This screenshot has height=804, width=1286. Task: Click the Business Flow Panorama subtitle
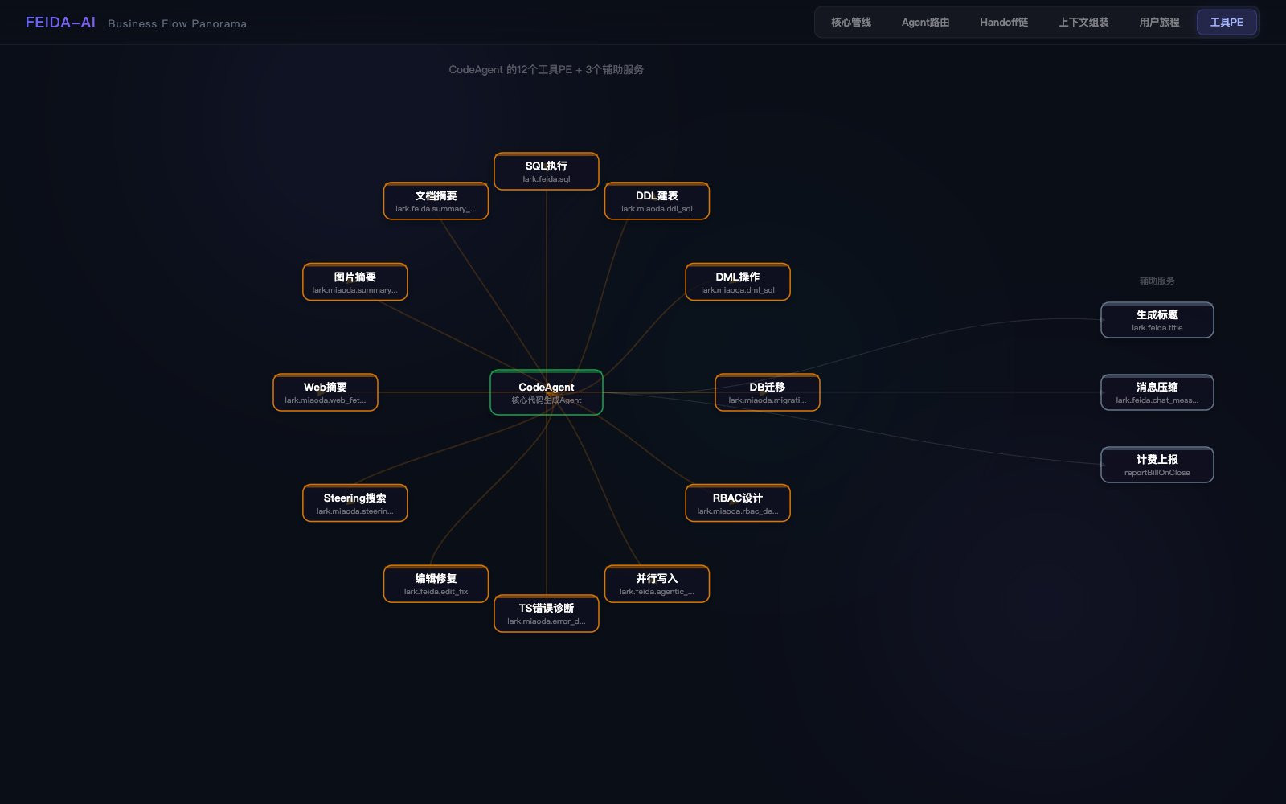177,24
